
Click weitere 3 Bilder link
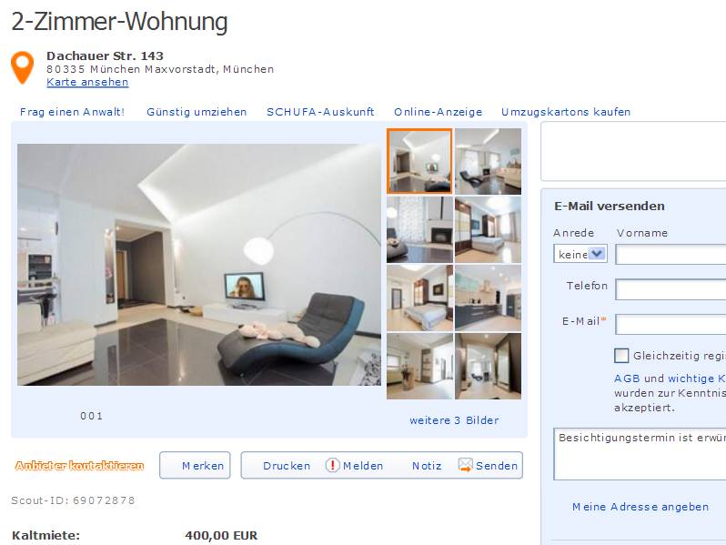454,420
